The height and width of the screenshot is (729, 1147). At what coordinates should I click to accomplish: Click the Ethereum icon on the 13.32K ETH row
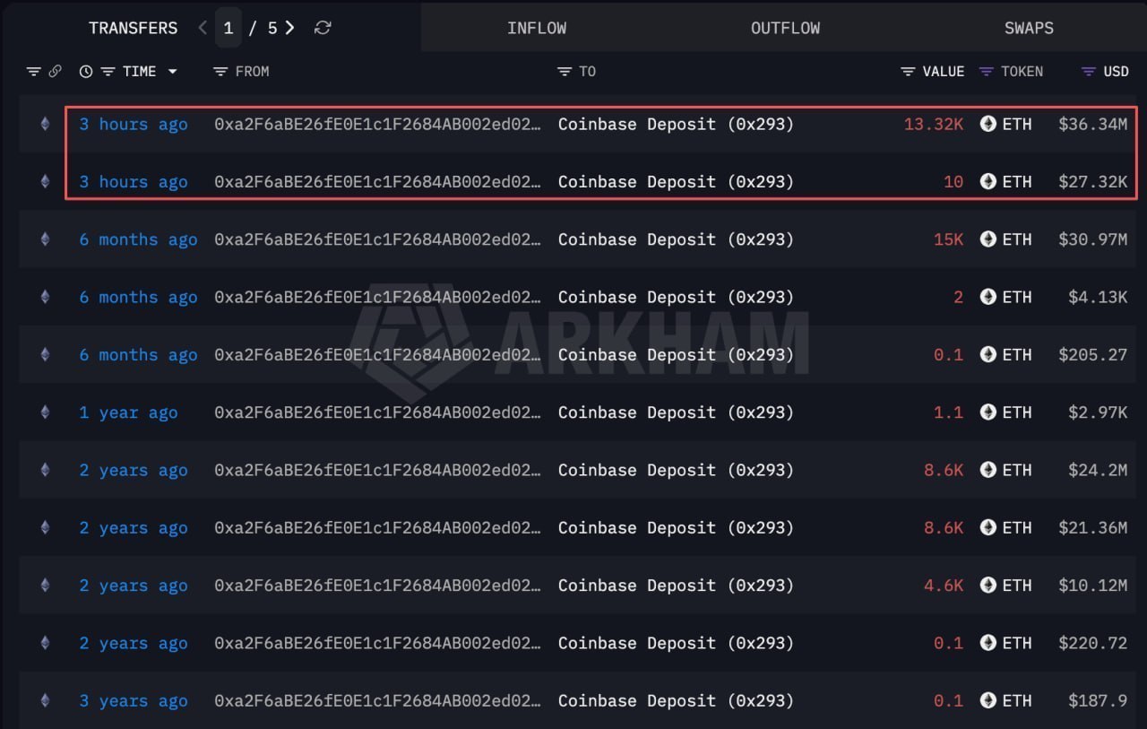(x=45, y=124)
